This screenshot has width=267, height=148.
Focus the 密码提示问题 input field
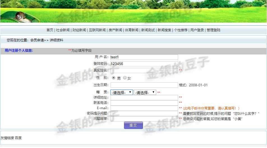coord(144,113)
